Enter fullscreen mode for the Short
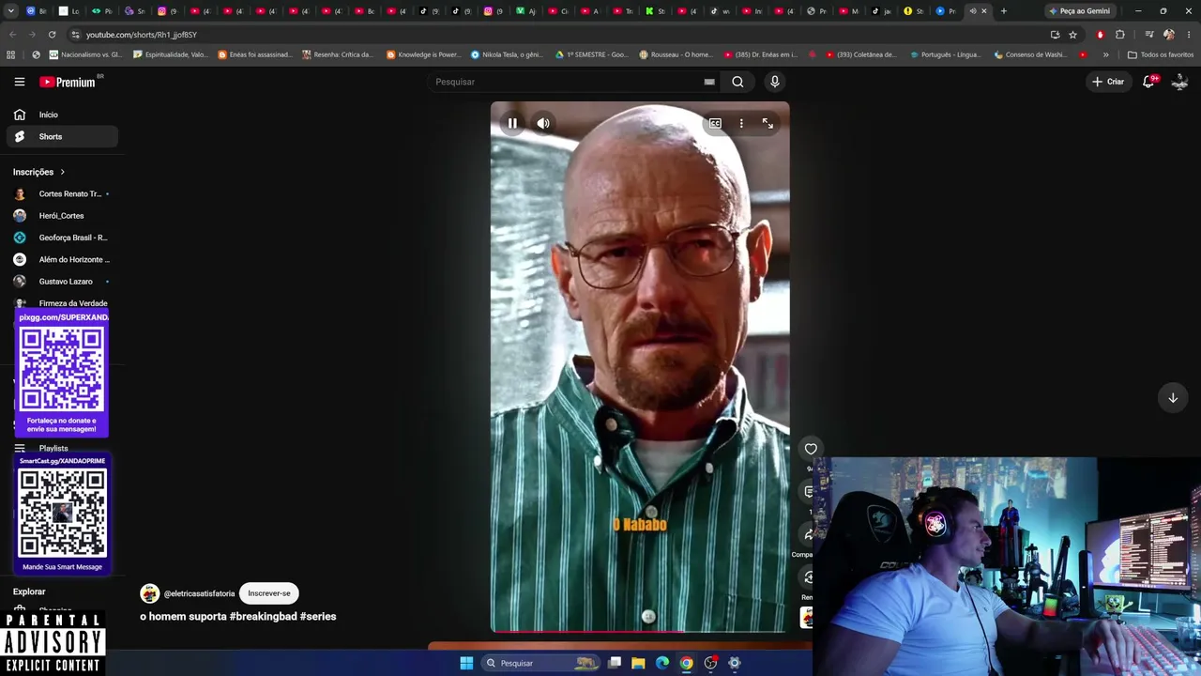 [x=768, y=123]
